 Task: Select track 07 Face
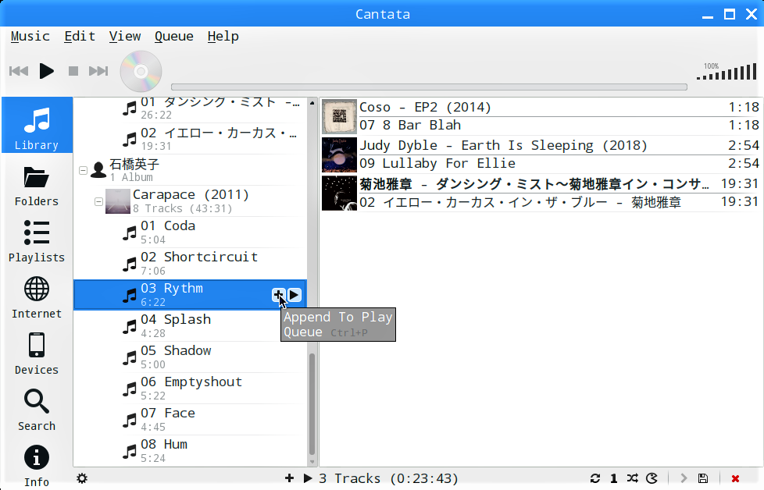pyautogui.click(x=190, y=420)
